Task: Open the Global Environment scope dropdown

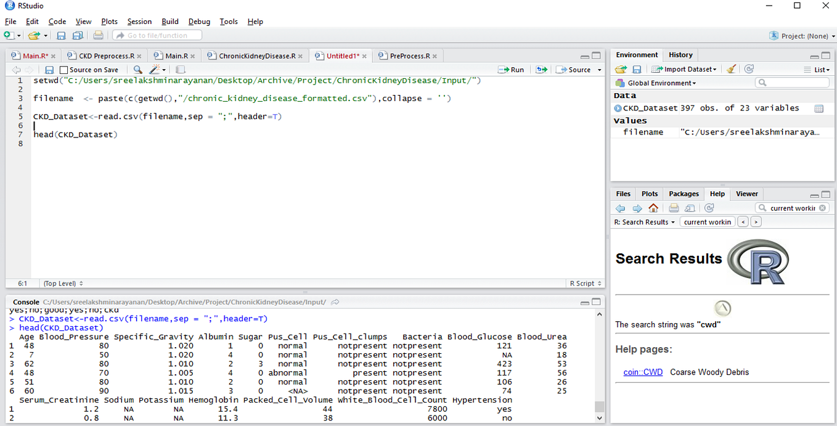Action: click(x=661, y=83)
